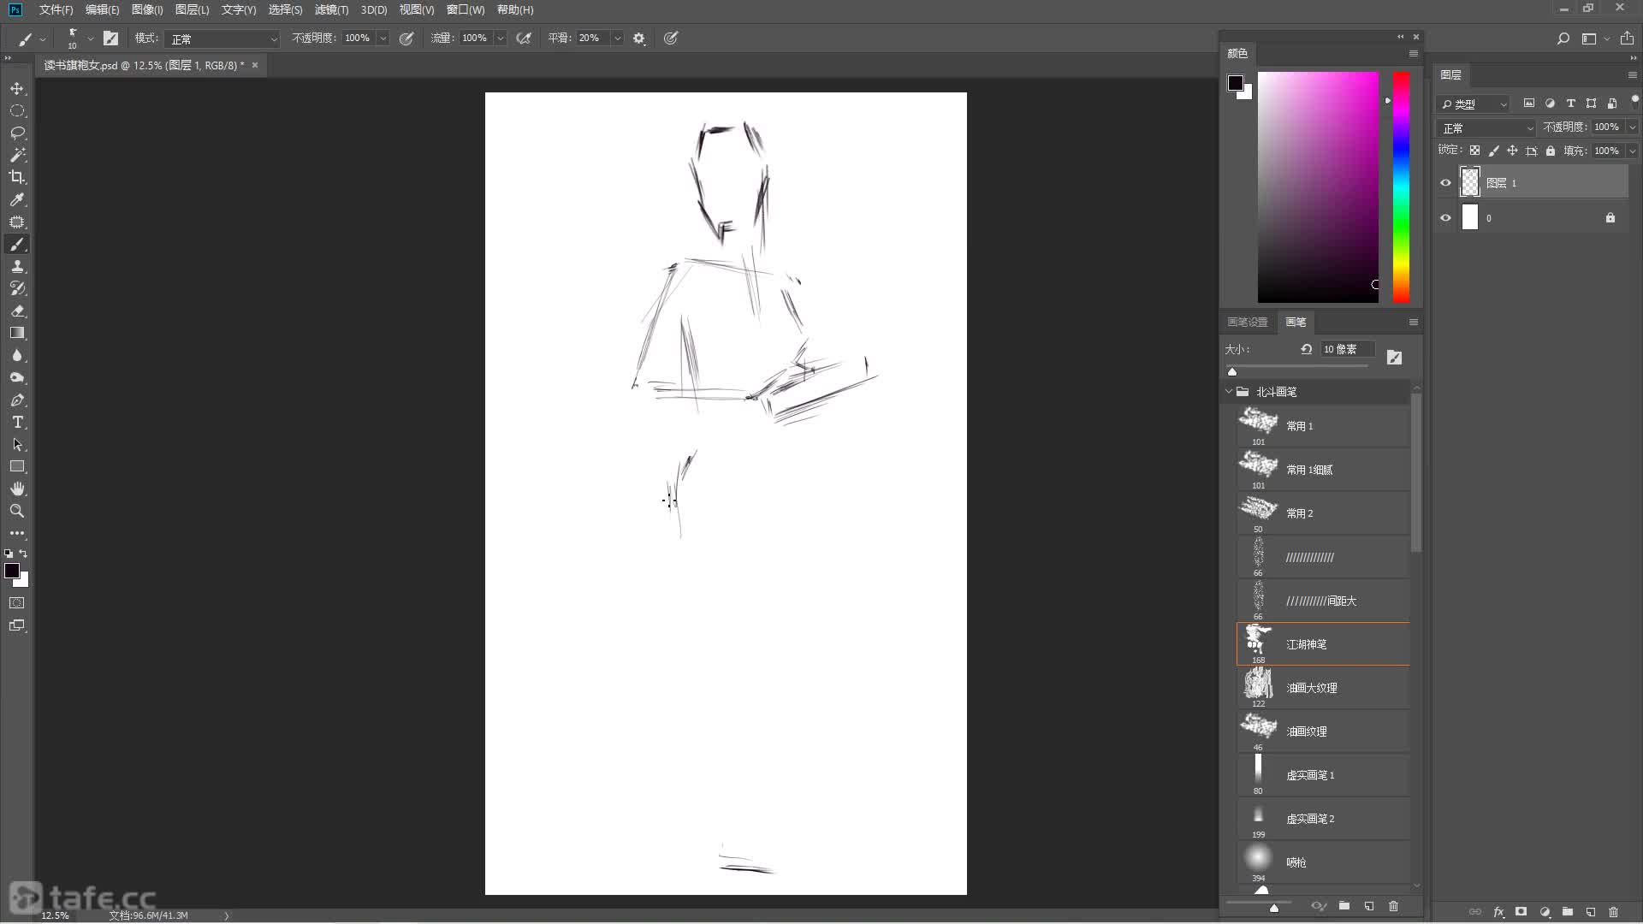Select the Elliptical Marquee tool

[17, 111]
